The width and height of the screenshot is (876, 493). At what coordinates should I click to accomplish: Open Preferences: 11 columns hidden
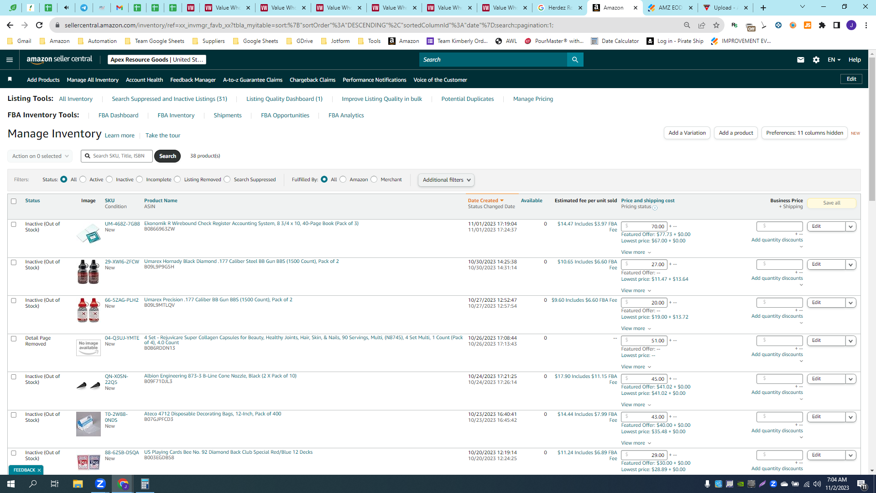[x=805, y=133]
